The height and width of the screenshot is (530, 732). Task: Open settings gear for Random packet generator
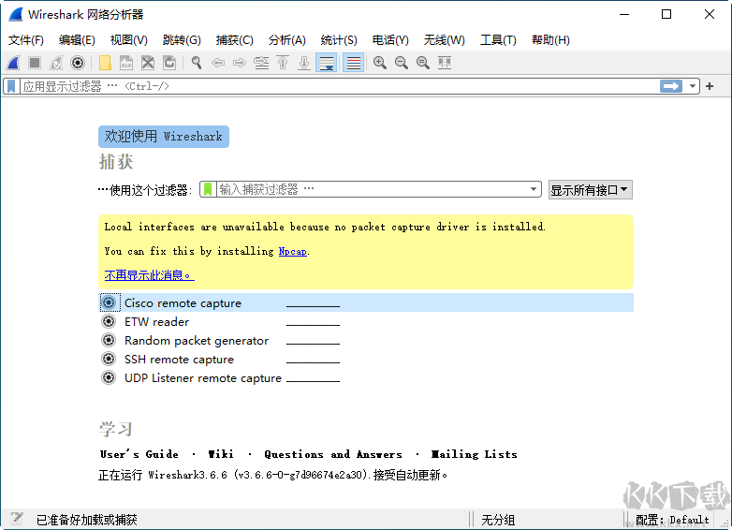point(109,340)
